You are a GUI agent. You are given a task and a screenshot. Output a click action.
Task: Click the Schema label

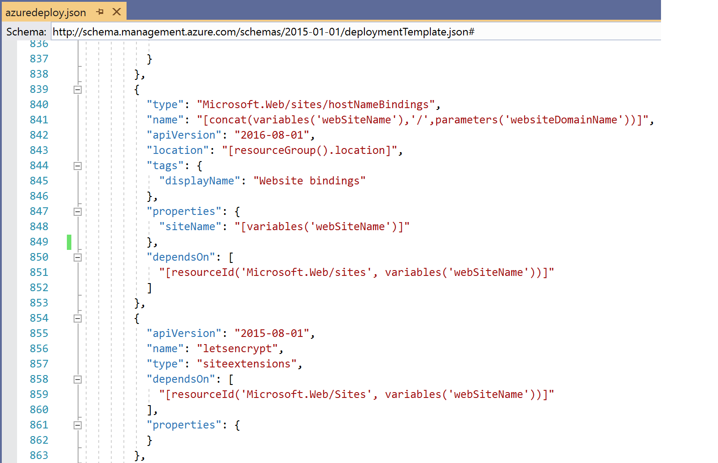click(x=26, y=32)
